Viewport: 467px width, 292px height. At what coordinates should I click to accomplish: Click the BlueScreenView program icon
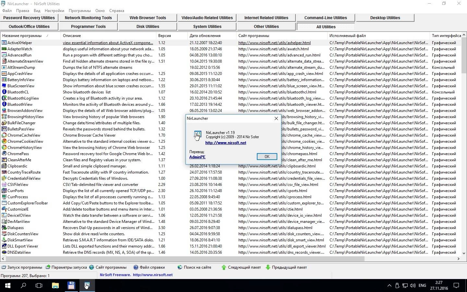[x=4, y=86]
